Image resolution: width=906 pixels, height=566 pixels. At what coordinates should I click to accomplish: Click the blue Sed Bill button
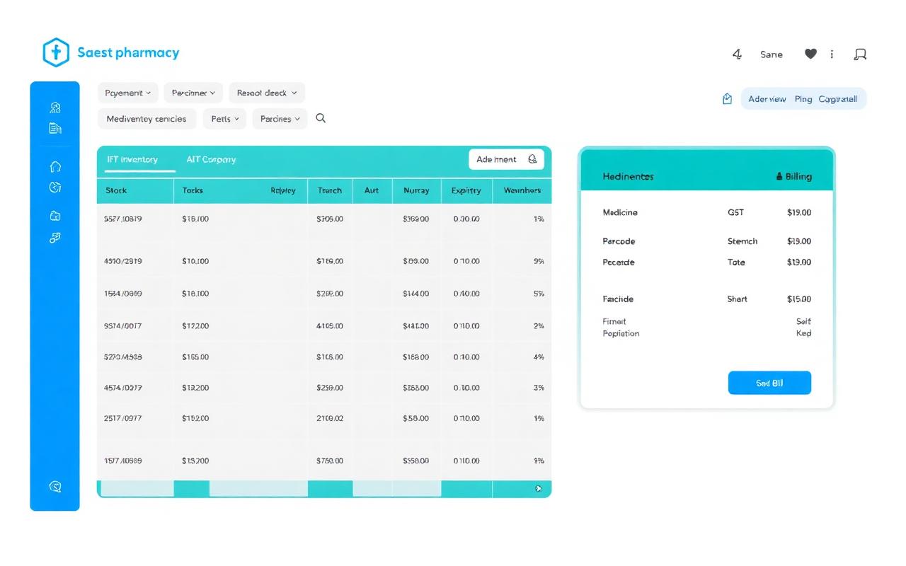[x=769, y=383]
